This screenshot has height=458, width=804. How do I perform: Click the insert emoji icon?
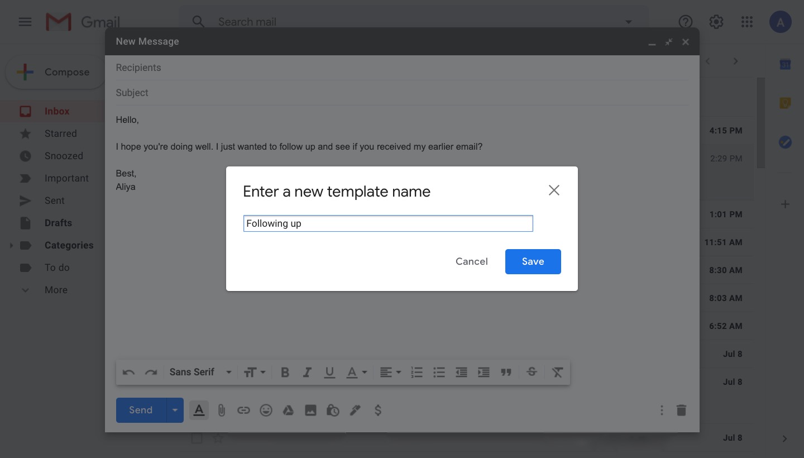(266, 411)
